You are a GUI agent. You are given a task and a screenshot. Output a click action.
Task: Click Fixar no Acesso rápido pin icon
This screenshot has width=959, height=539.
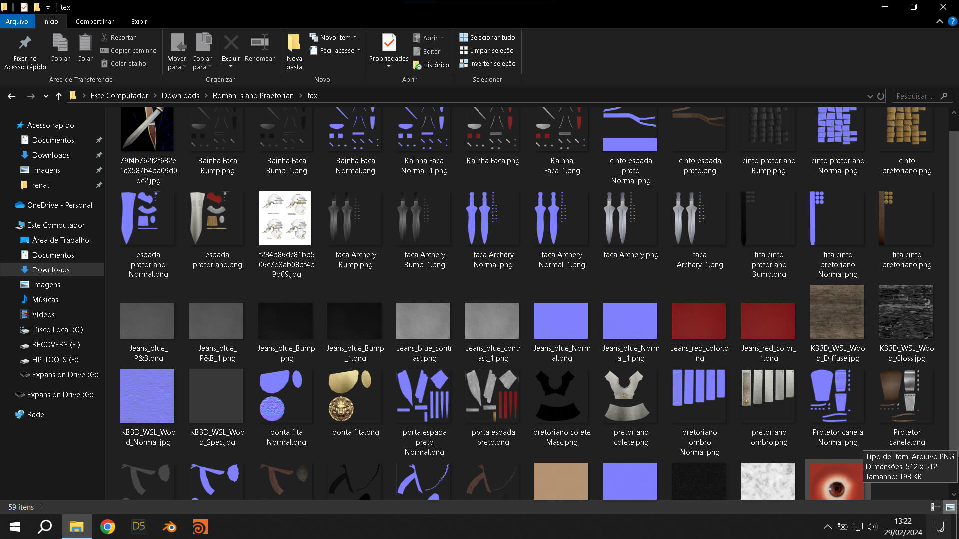(x=25, y=43)
